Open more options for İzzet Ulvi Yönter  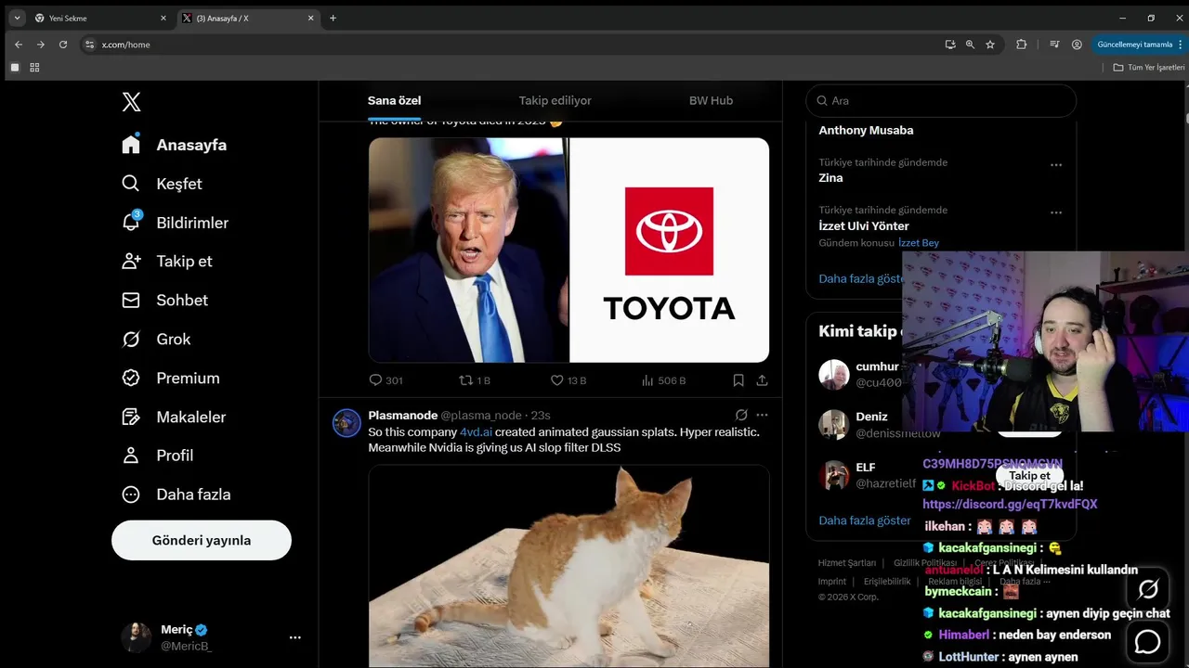pyautogui.click(x=1056, y=212)
